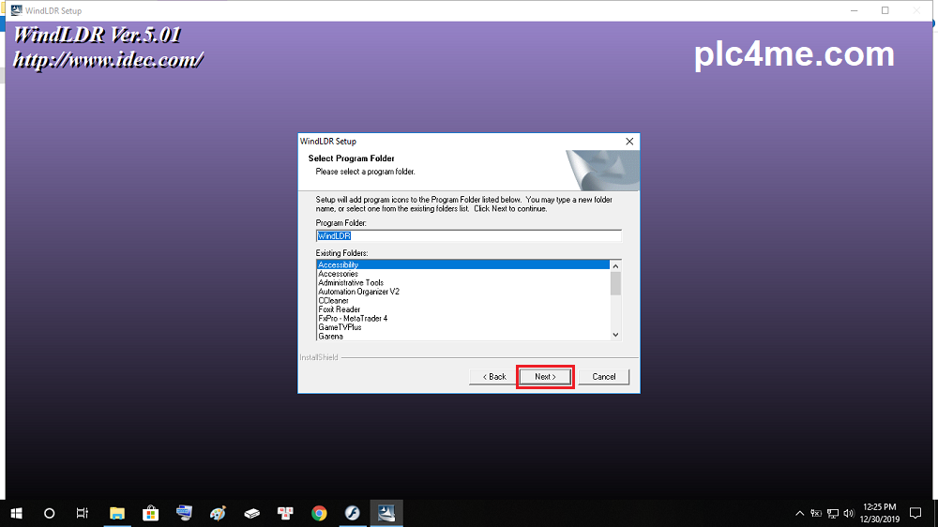This screenshot has height=527, width=938.
Task: Click the folder list scrollbar thumb
Action: coord(615,283)
